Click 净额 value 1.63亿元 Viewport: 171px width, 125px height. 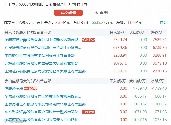coord(135,22)
